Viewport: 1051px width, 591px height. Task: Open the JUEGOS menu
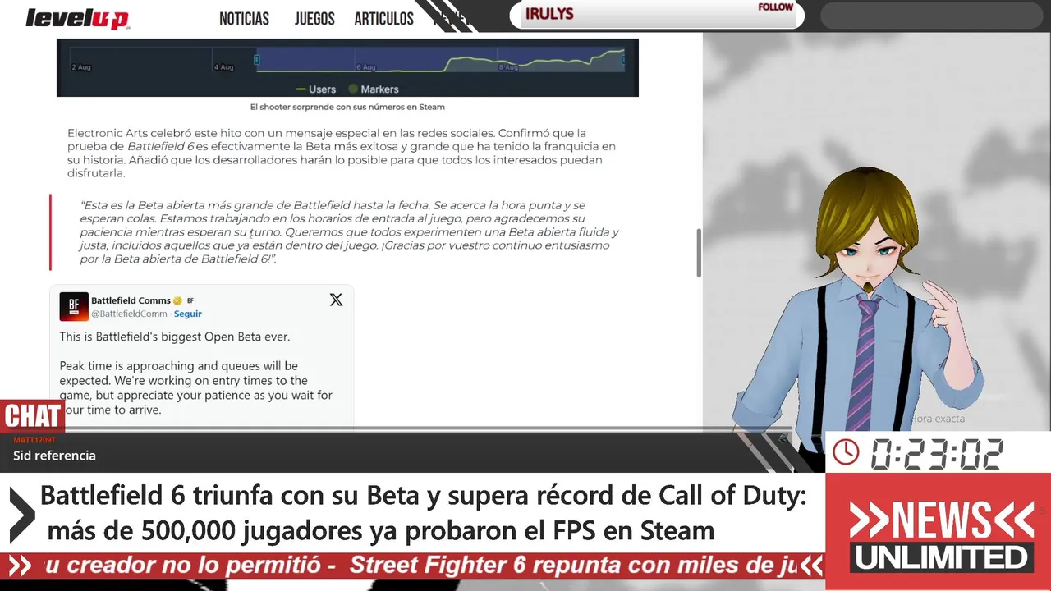314,19
